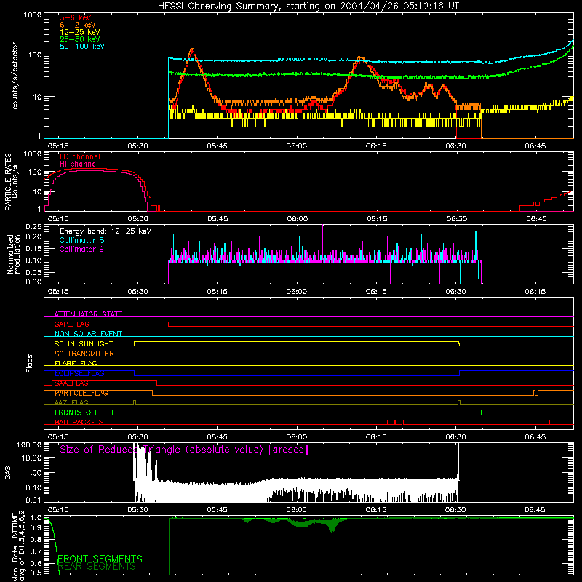This screenshot has width=582, height=582.
Task: Click the Energy band: 12-25 keV label
Action: pyautogui.click(x=105, y=231)
